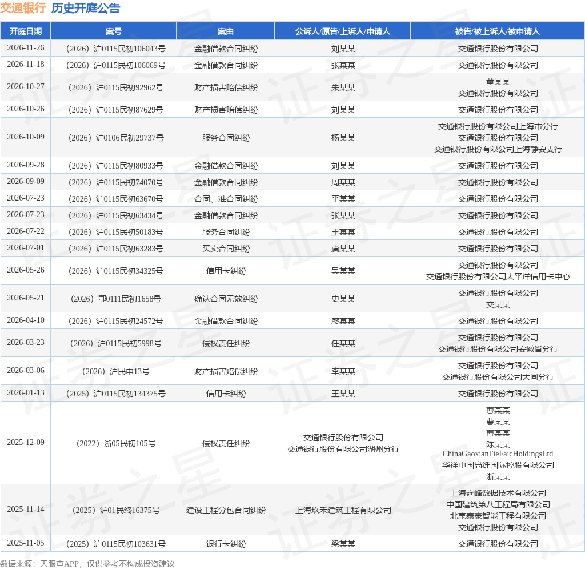Click the 被告/被上诉人/被申请人 header
585x569 pixels.
point(498,31)
